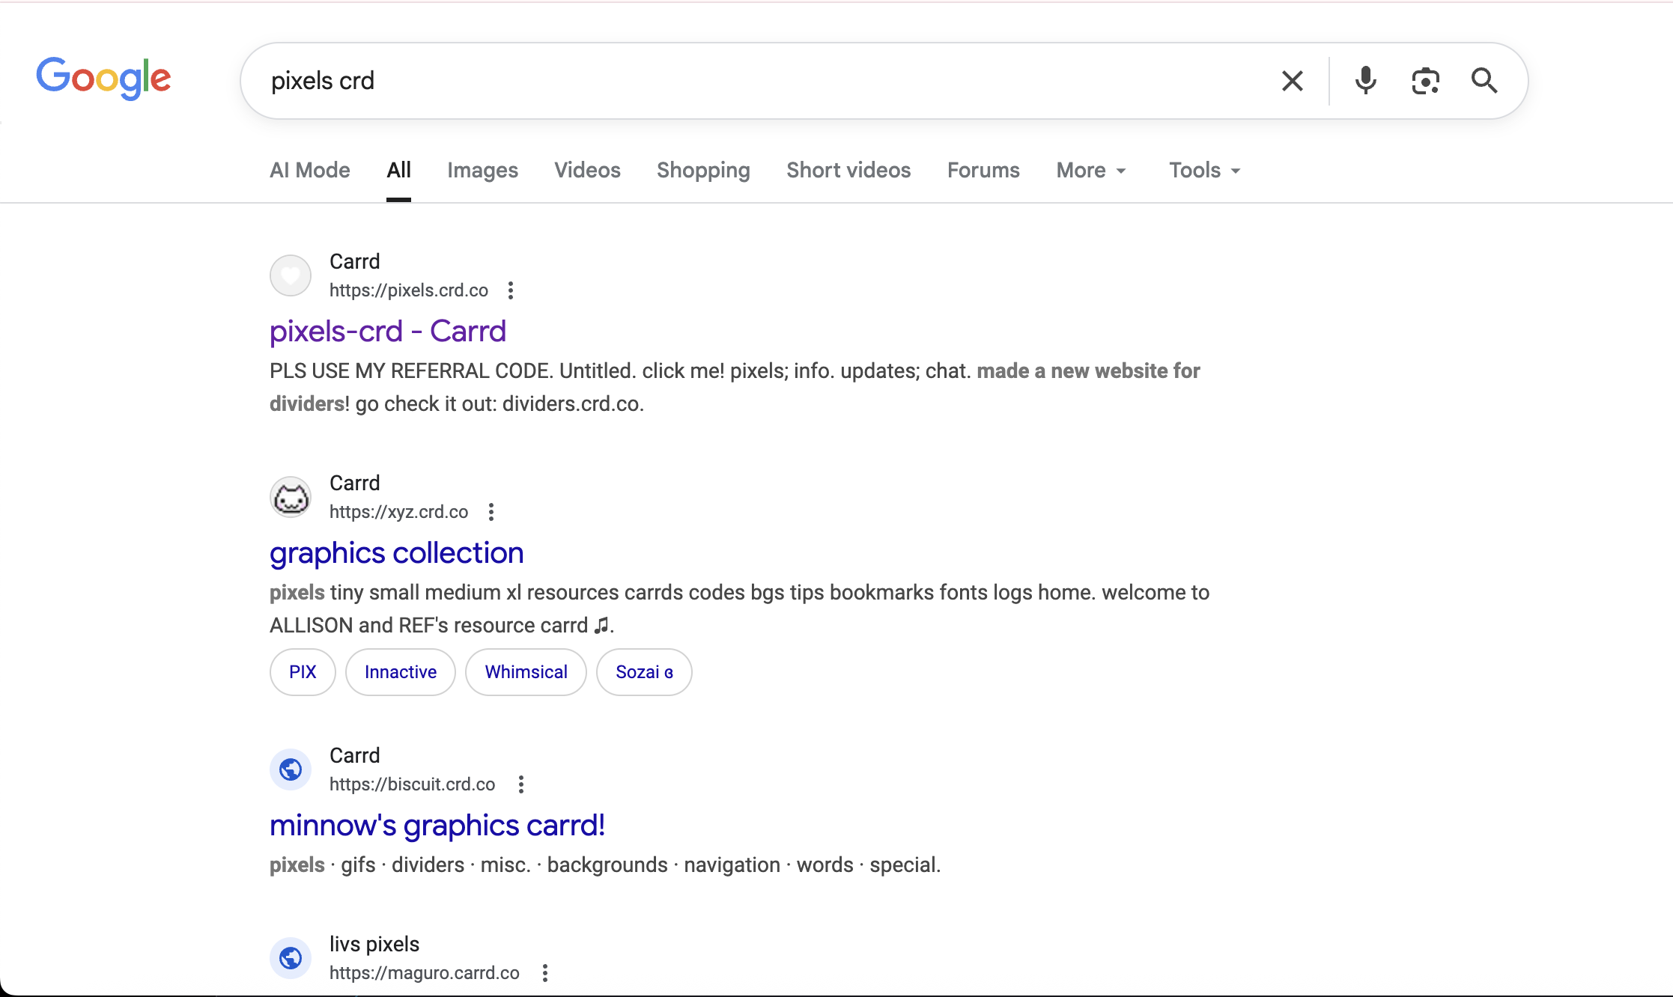
Task: Open the pixels-crd - Carrd result
Action: (x=387, y=331)
